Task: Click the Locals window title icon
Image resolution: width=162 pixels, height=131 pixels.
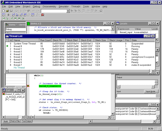Action: click(117, 24)
